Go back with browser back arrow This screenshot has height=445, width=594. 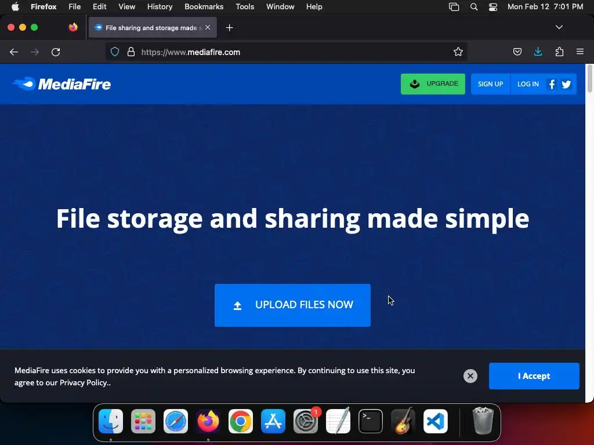(14, 52)
